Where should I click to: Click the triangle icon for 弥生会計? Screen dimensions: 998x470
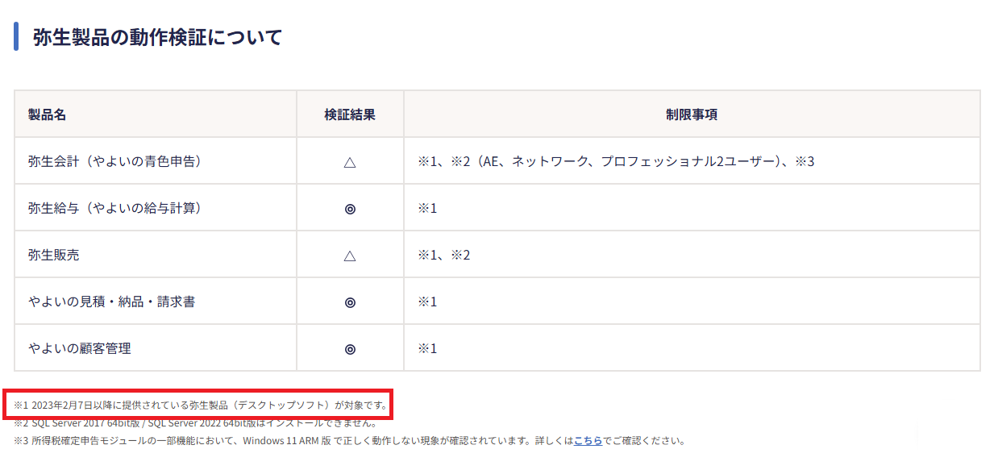[350, 161]
